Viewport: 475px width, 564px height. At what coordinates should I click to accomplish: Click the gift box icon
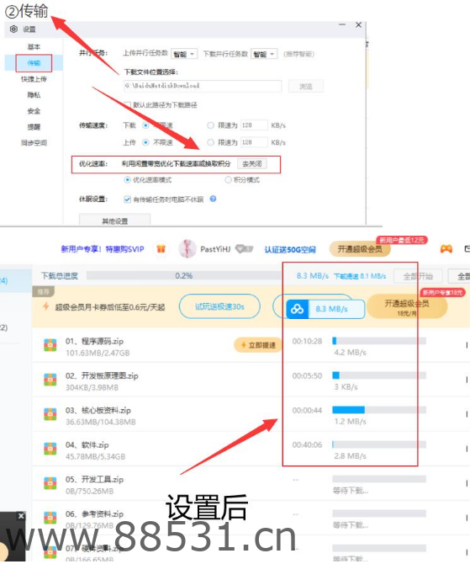[161, 248]
